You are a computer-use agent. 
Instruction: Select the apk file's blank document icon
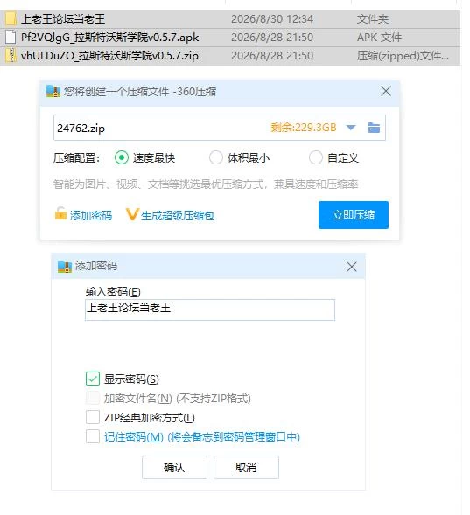pos(11,37)
